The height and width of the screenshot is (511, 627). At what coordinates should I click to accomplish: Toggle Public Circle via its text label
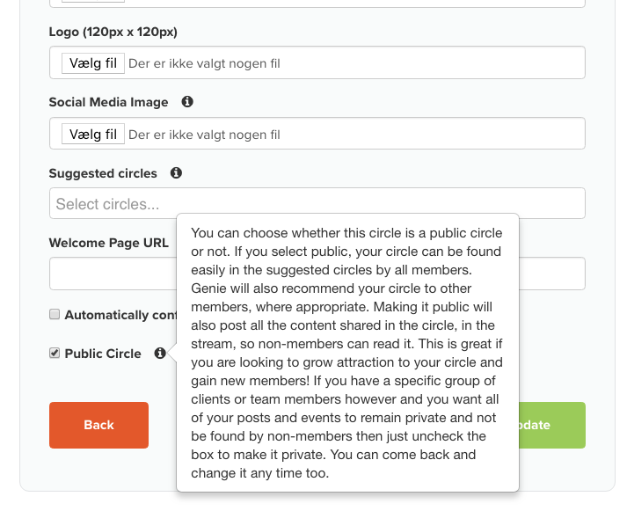103,354
